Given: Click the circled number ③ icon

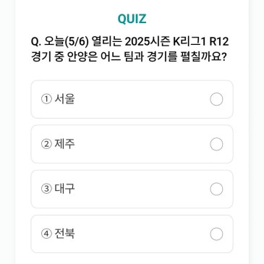Looking at the screenshot, I should tap(46, 189).
